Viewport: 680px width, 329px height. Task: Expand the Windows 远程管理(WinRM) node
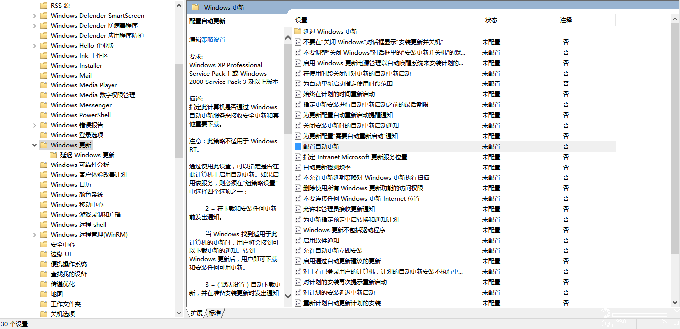(34, 235)
